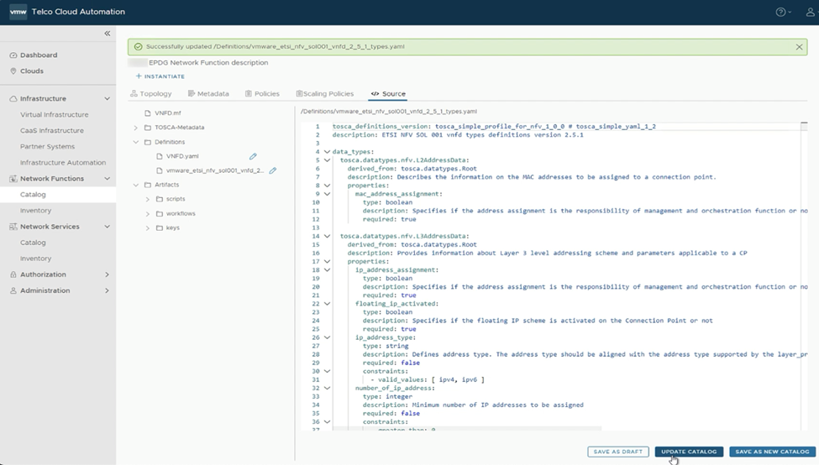Expand the Authorization menu

coord(107,274)
